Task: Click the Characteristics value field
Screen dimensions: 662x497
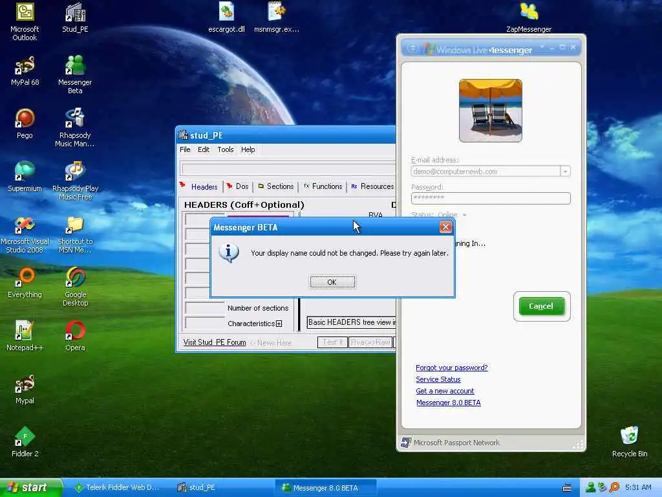Action: tap(204, 324)
